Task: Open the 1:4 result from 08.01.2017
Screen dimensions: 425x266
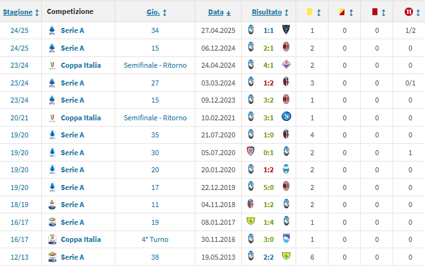Action: 268,222
